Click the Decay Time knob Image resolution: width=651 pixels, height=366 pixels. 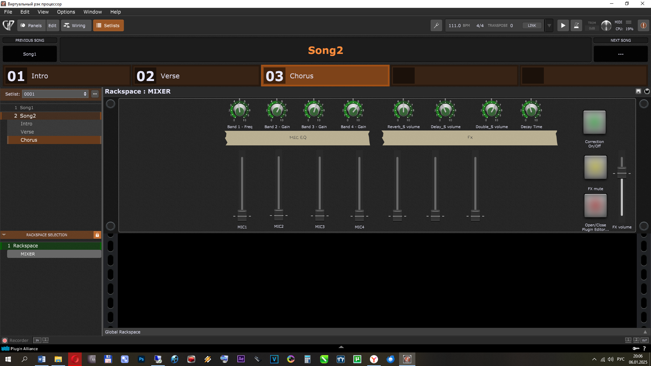[x=531, y=110]
